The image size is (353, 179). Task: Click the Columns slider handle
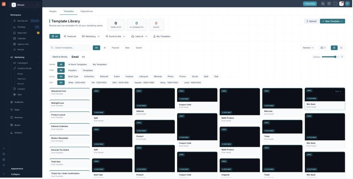(x=335, y=57)
